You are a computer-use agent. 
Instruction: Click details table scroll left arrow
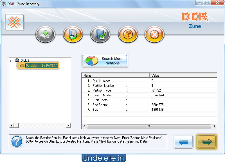coord(84,126)
